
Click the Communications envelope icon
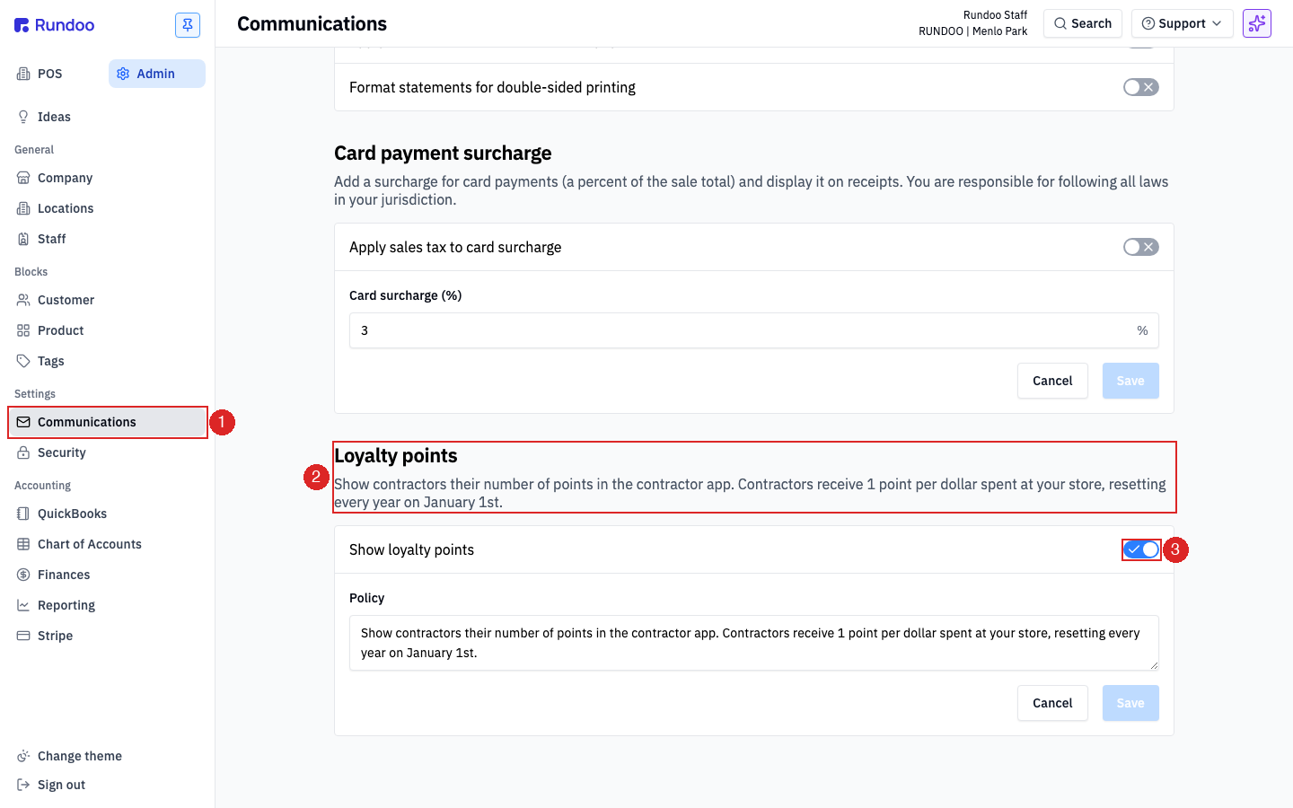point(23,422)
